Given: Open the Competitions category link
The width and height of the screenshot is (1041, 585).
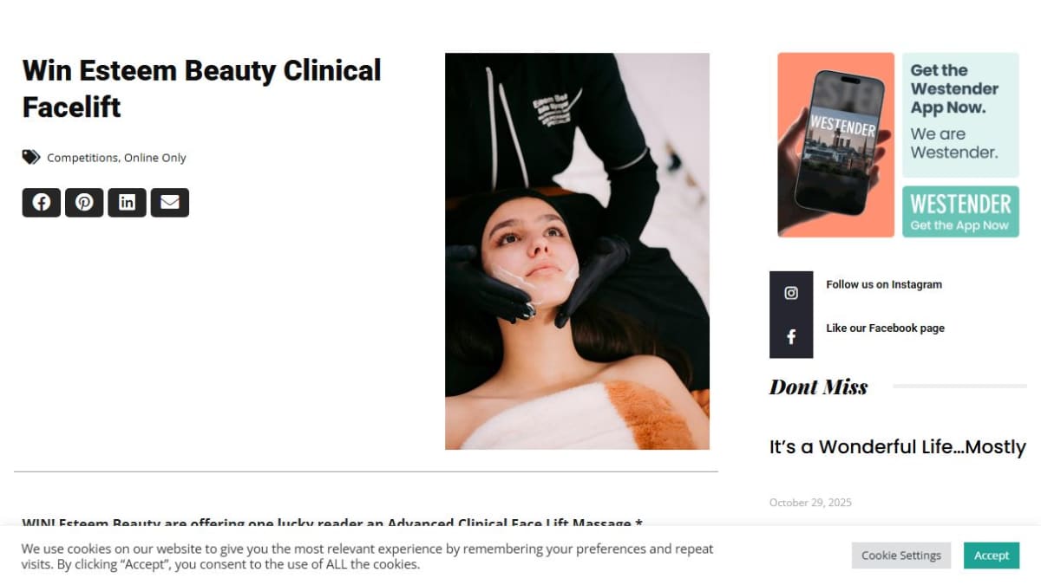Looking at the screenshot, I should (82, 158).
